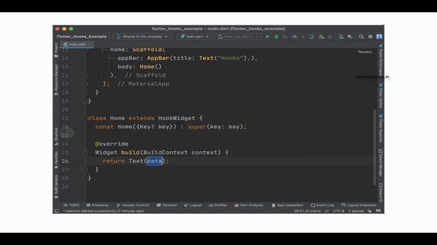Open the Favorites sidebar panel
Viewport: 437px width, 245px height.
(56, 160)
